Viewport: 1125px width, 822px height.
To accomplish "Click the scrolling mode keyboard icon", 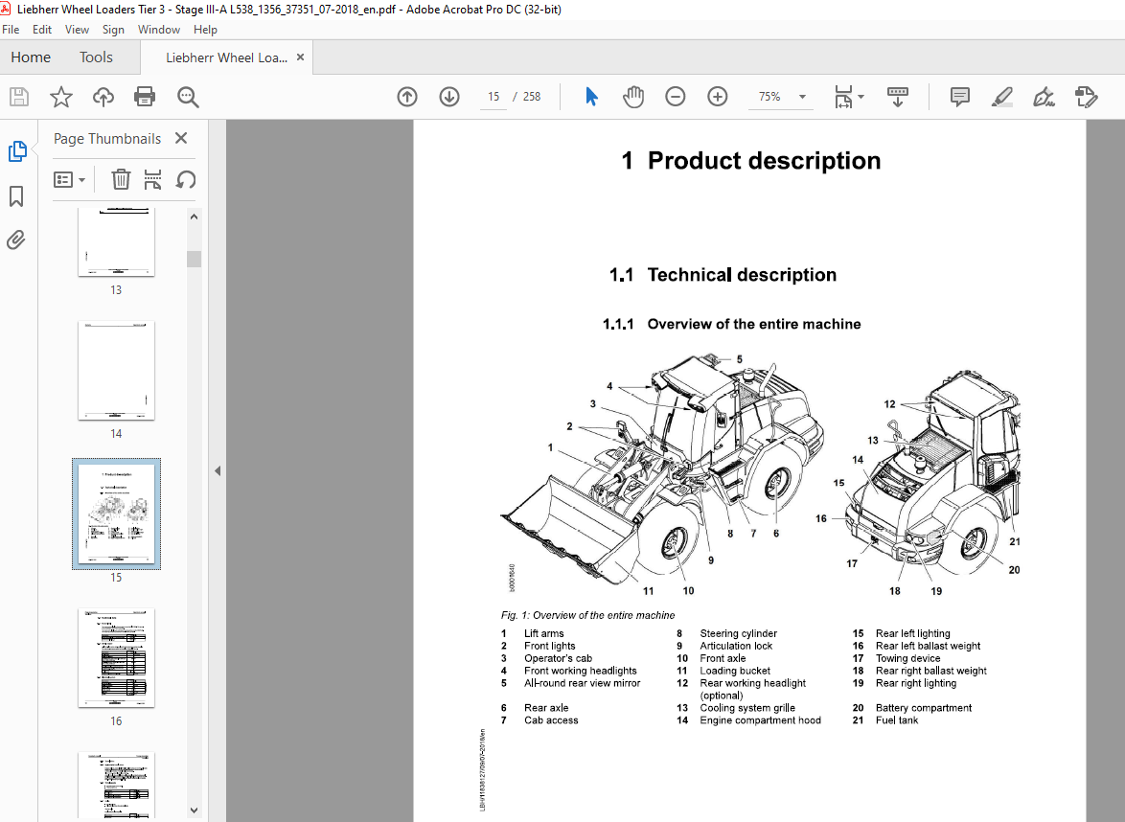I will [x=898, y=97].
